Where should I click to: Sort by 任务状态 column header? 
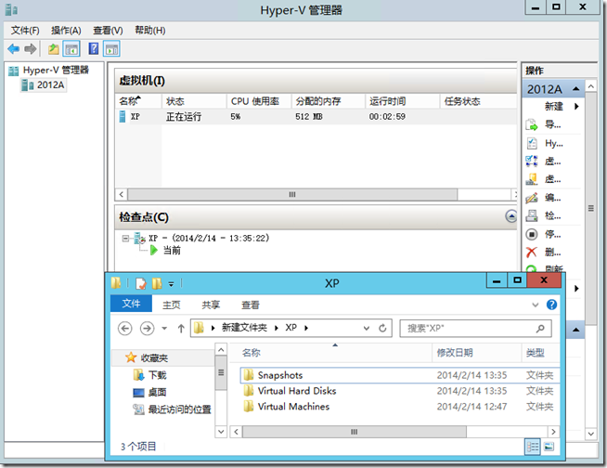tap(478, 101)
